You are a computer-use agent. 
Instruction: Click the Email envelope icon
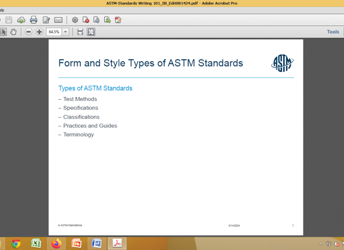(58, 20)
